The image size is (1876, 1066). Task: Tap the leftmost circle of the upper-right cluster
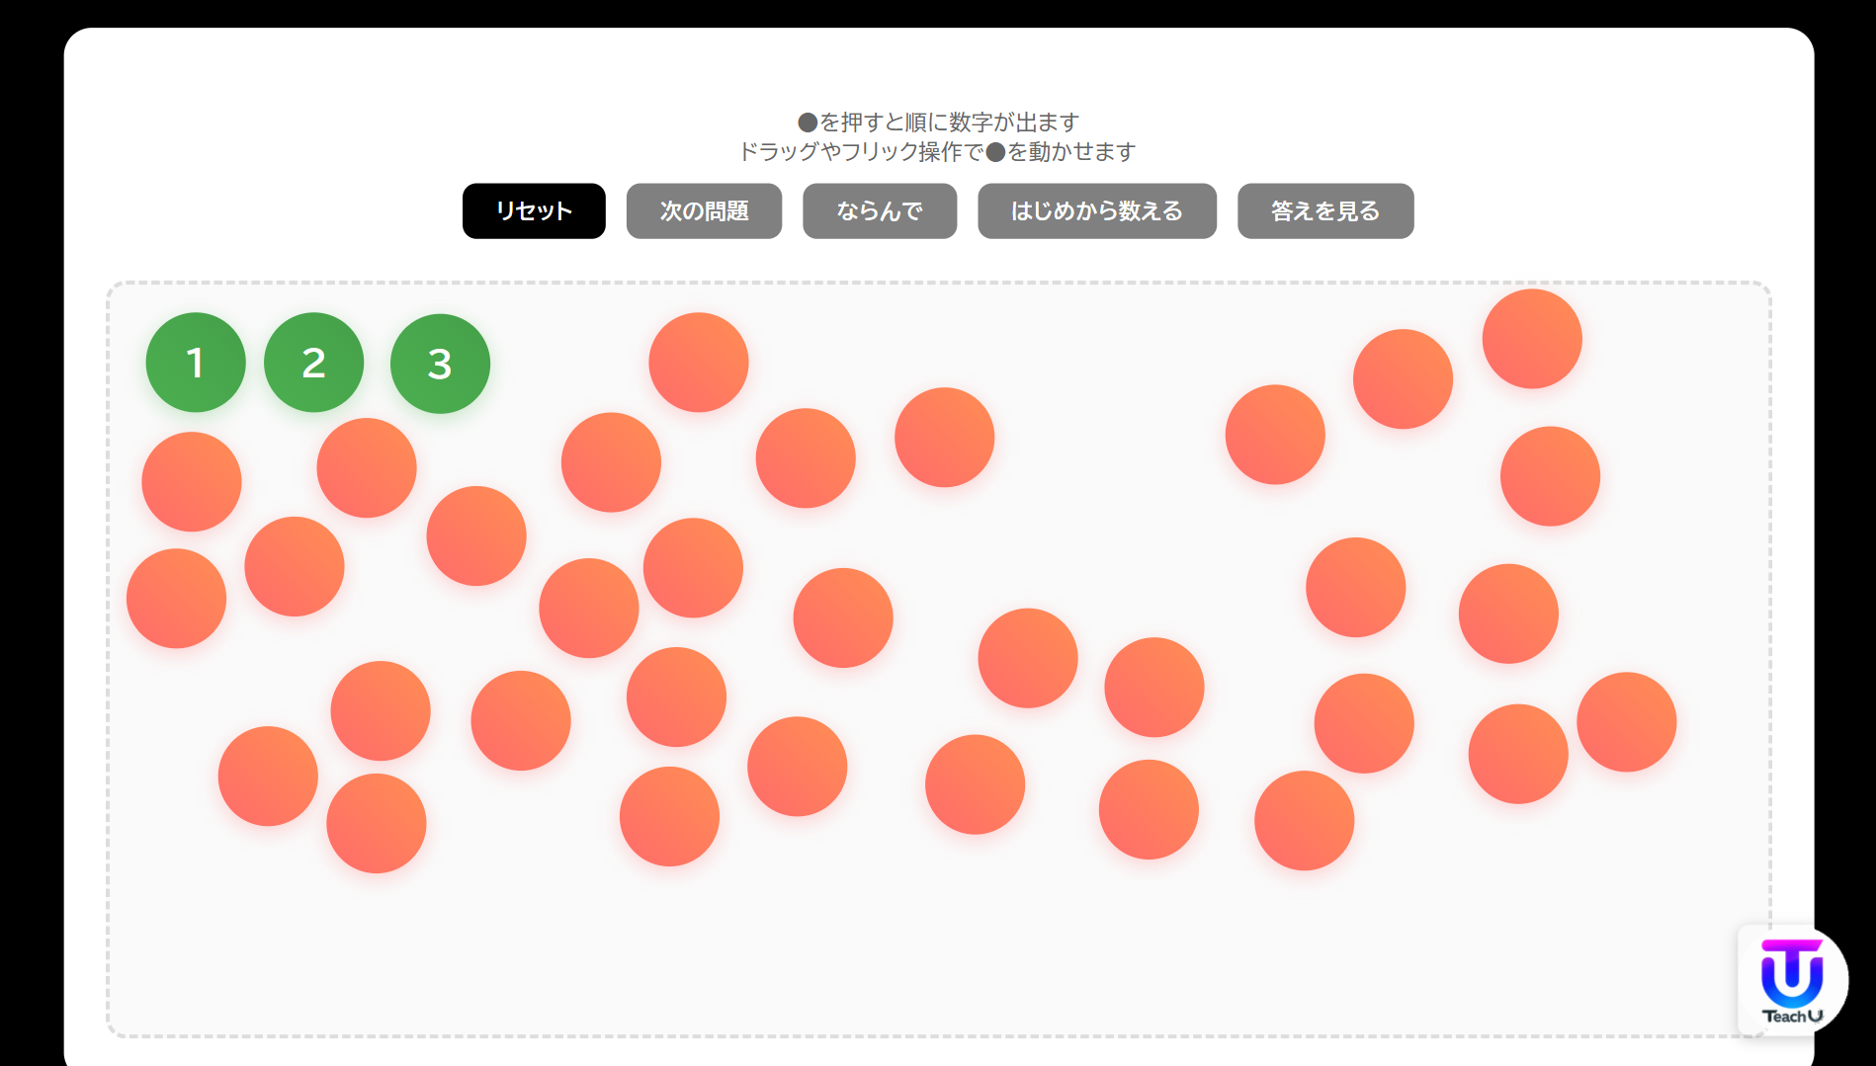1275,435
